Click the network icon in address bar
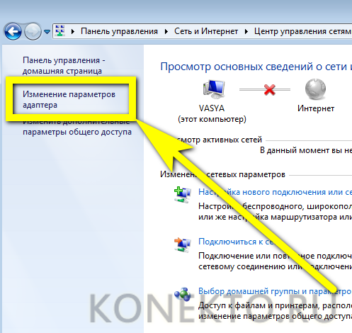 [60, 31]
